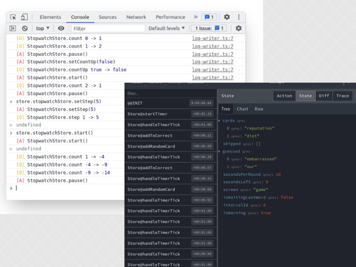Click the 1 Issue button

pyautogui.click(x=209, y=28)
